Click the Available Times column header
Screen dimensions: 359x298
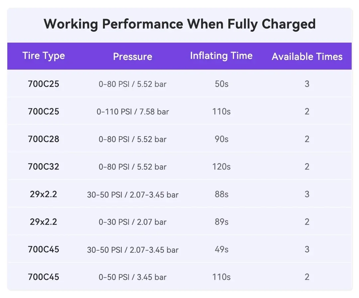point(307,57)
